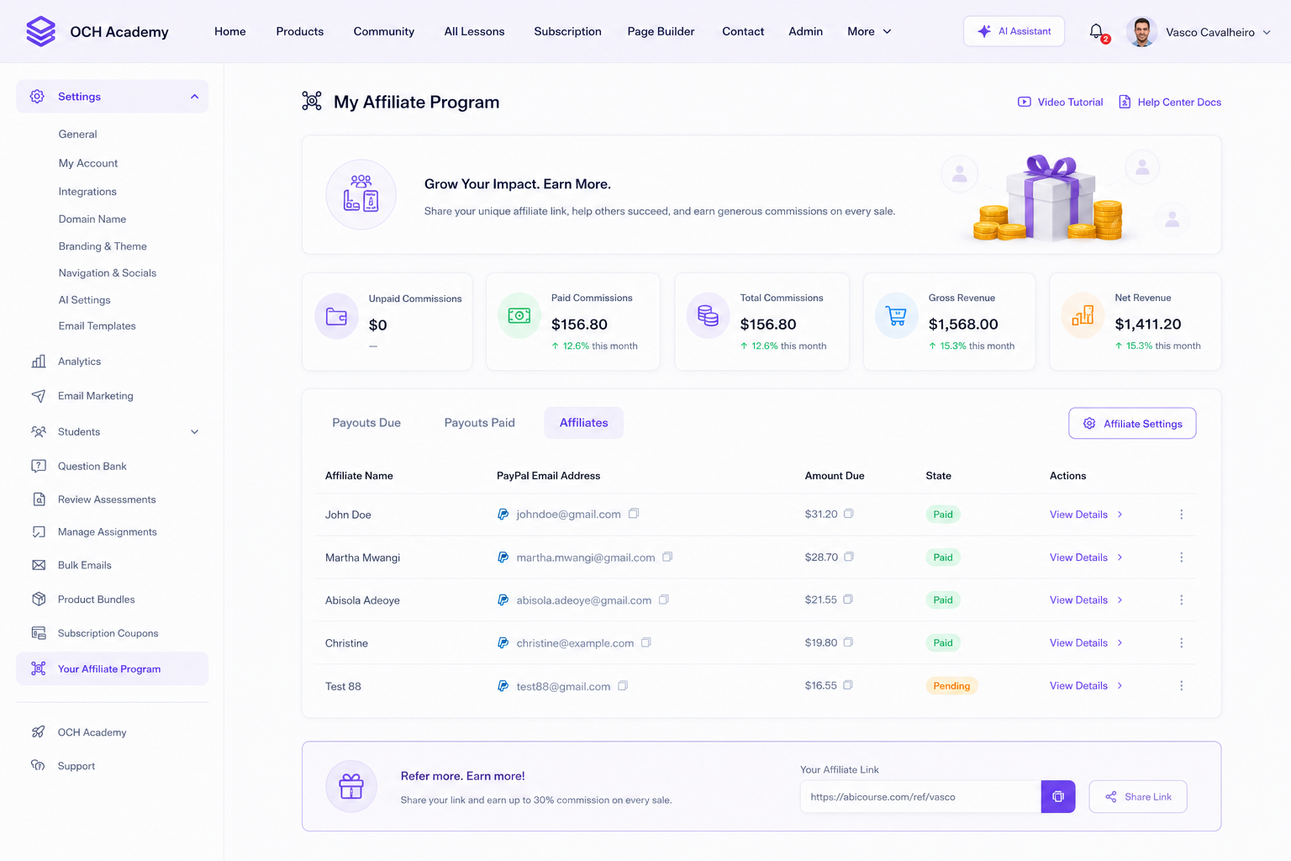Copy martha.mwangi@gmail.com email address
This screenshot has height=861, width=1291.
coord(667,557)
